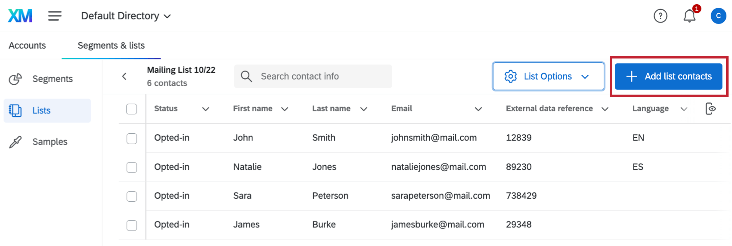The width and height of the screenshot is (732, 246).
Task: Tick the checkbox for Natalie Jones
Action: (132, 167)
